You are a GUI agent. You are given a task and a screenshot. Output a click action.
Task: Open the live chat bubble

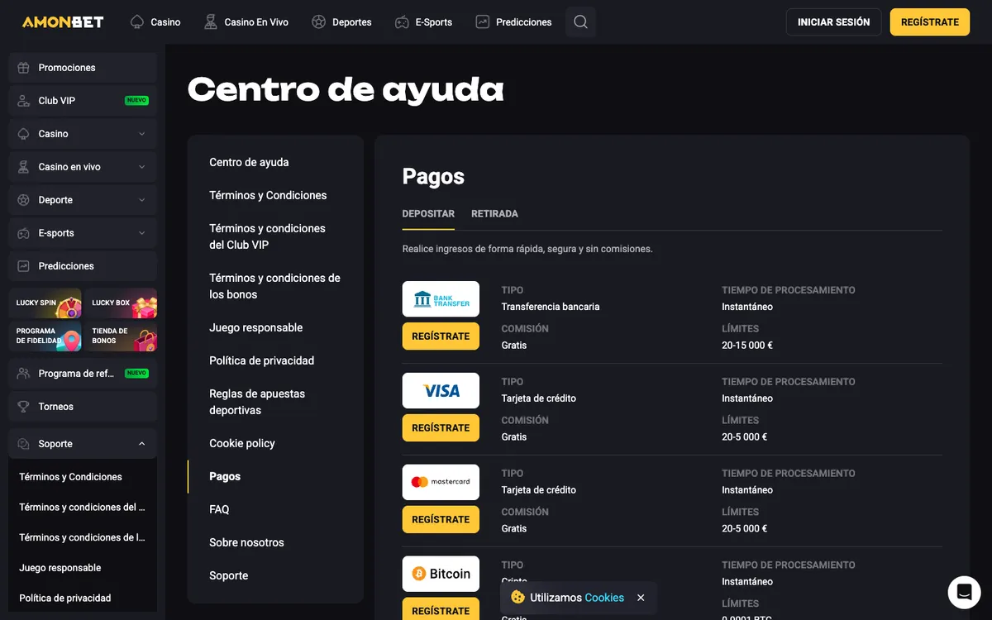point(964,592)
